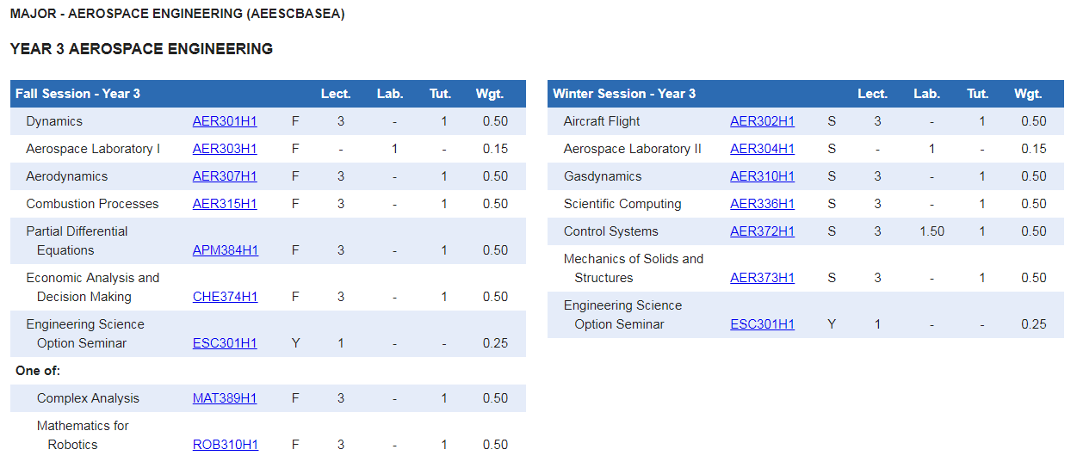Follow the AER310H1 Gasdynamics link
Screen dimensions: 1077x474
point(762,176)
